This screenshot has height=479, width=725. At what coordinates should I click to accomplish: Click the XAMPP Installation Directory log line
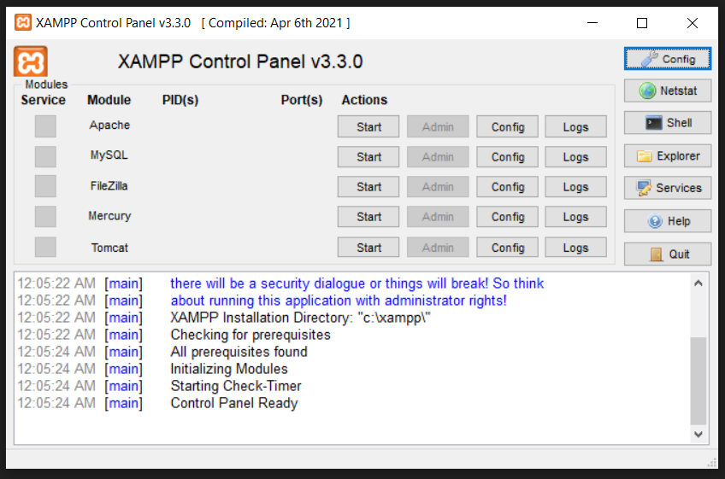[x=300, y=318]
